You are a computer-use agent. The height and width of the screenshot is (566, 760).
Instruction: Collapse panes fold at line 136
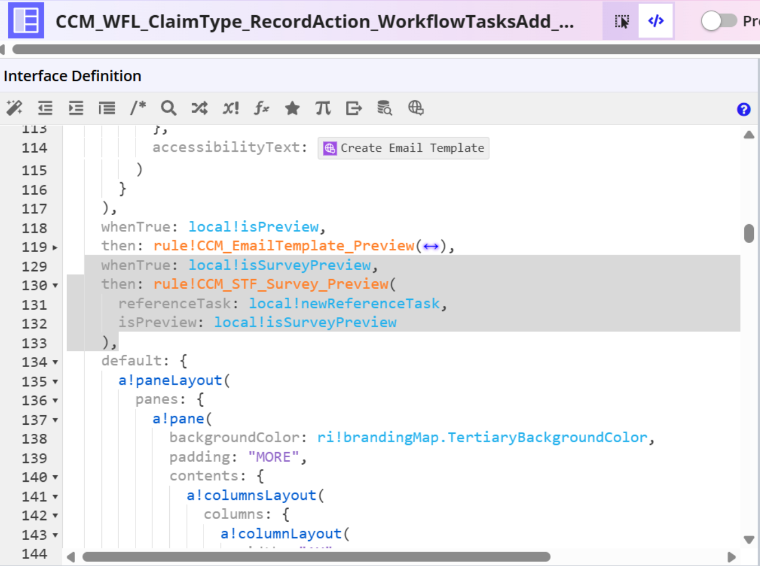55,401
